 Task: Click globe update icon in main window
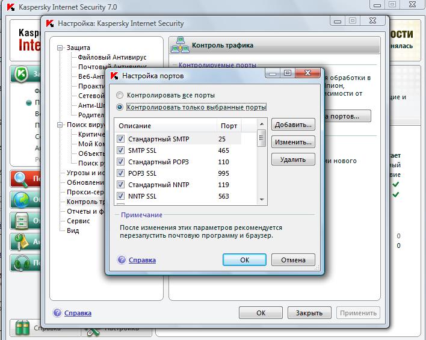pyautogui.click(x=22, y=200)
